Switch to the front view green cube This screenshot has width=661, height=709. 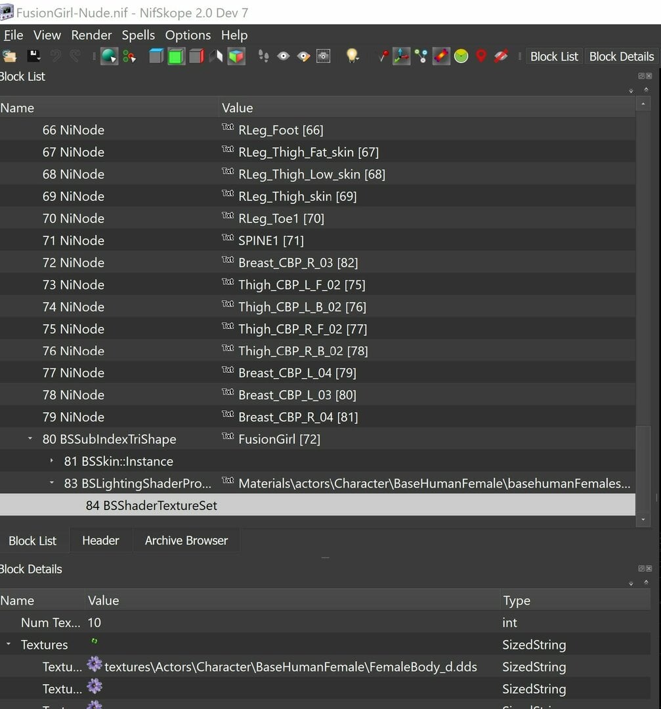(x=176, y=56)
